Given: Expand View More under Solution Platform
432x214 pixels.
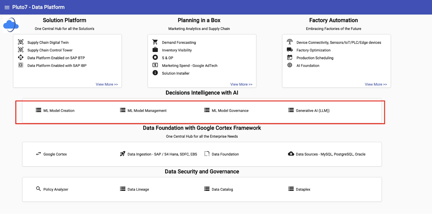Looking at the screenshot, I should 107,84.
